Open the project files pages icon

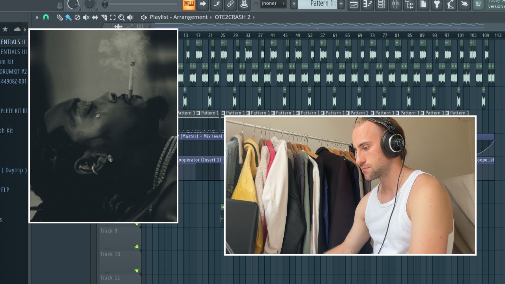423,4
